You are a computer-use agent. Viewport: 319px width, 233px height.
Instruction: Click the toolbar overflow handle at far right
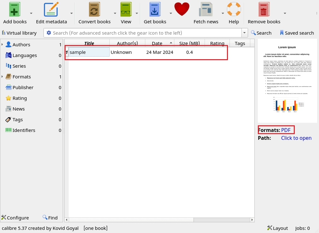(317, 14)
